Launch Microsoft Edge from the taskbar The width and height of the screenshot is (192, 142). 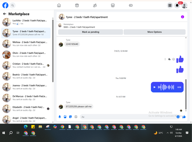tap(26, 127)
